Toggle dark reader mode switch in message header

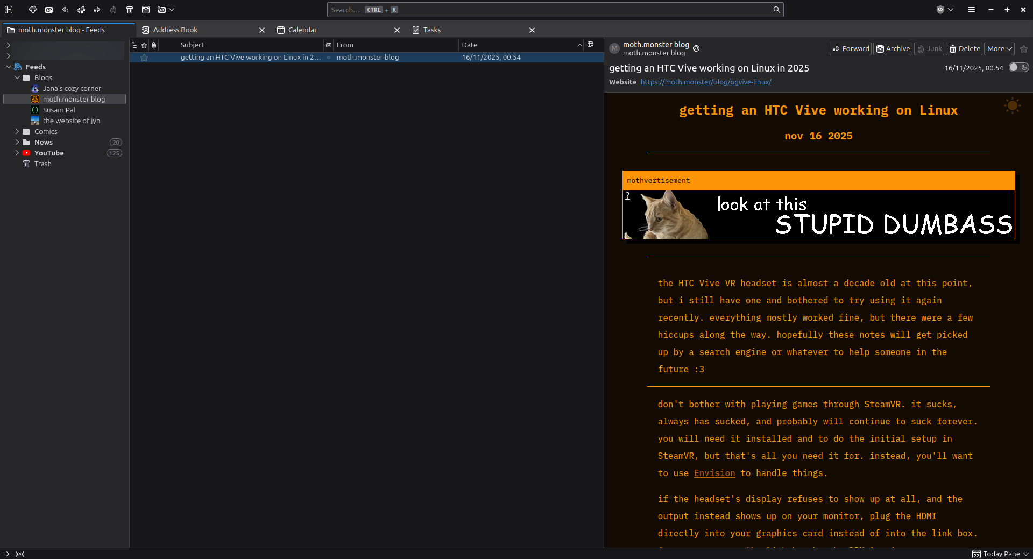(x=1018, y=67)
